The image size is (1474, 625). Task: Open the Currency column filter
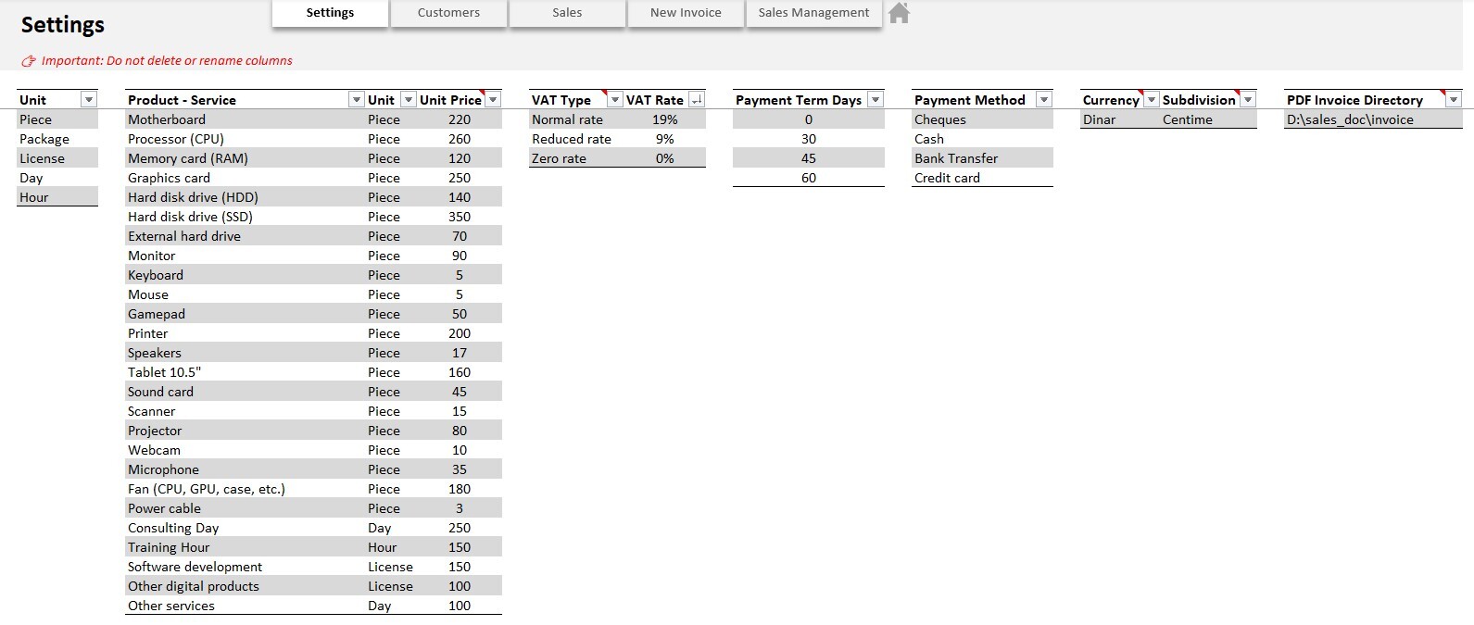(1152, 100)
